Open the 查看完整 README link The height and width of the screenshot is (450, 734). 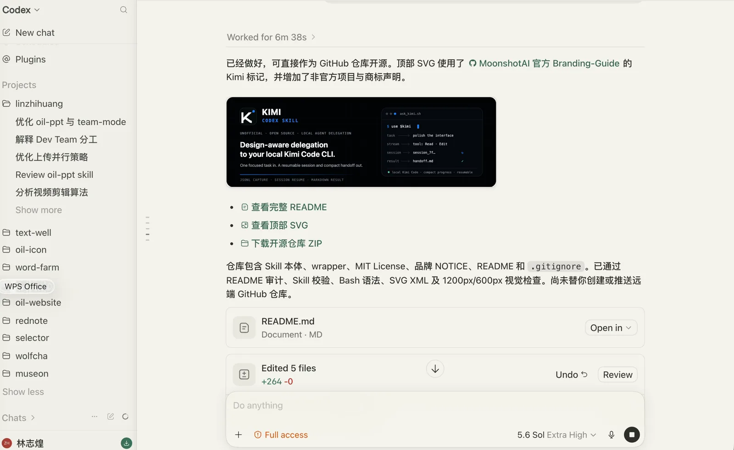pyautogui.click(x=284, y=207)
